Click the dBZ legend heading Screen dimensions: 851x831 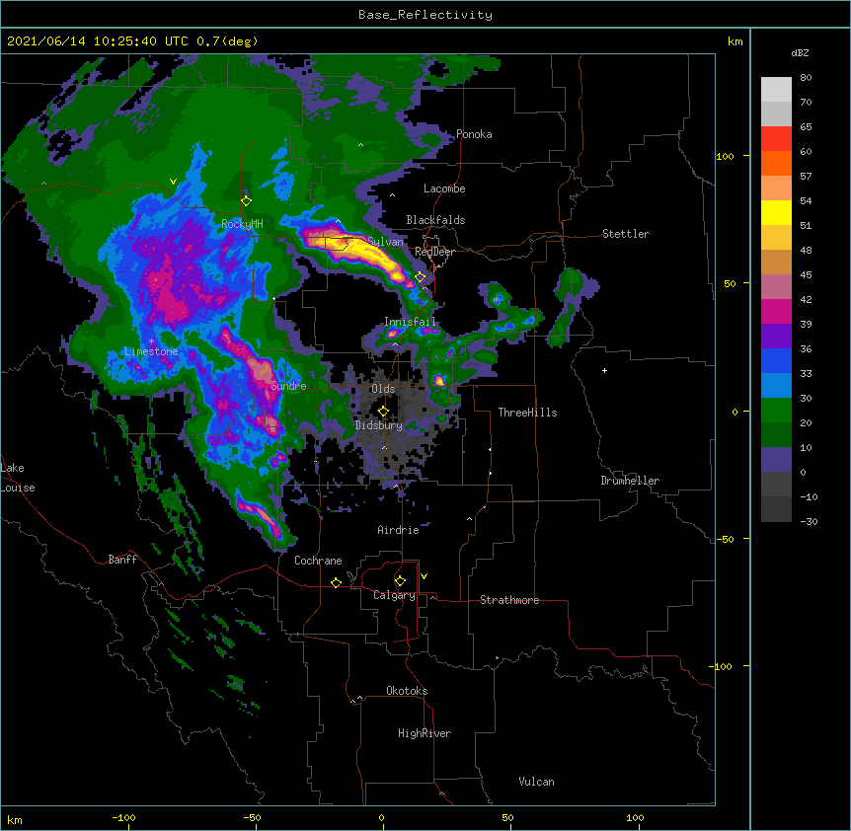pyautogui.click(x=800, y=53)
